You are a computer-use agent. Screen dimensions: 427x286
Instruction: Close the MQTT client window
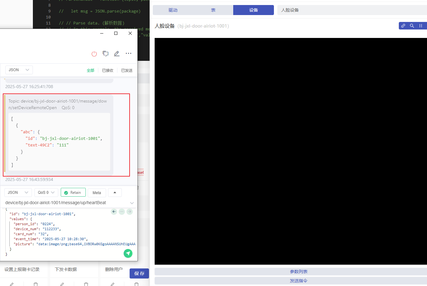[x=130, y=33]
